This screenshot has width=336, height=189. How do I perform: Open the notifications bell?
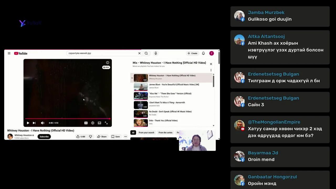[203, 53]
